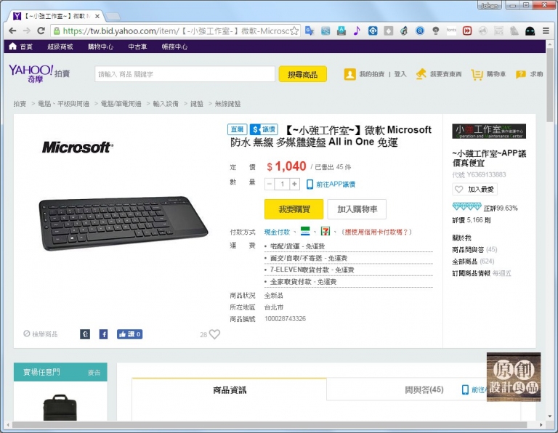
Task: Open the Chrome hamburger menu
Action: [546, 31]
